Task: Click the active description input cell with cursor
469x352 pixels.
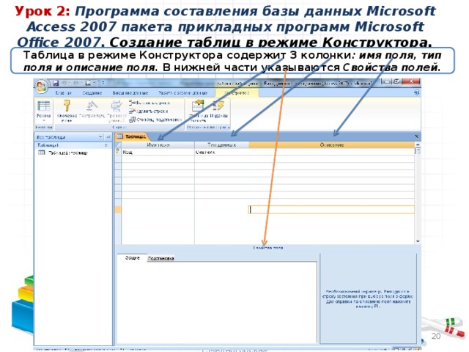Action: coord(332,210)
